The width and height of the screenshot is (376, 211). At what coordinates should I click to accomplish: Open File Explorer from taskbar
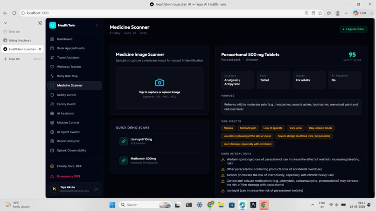221,205
